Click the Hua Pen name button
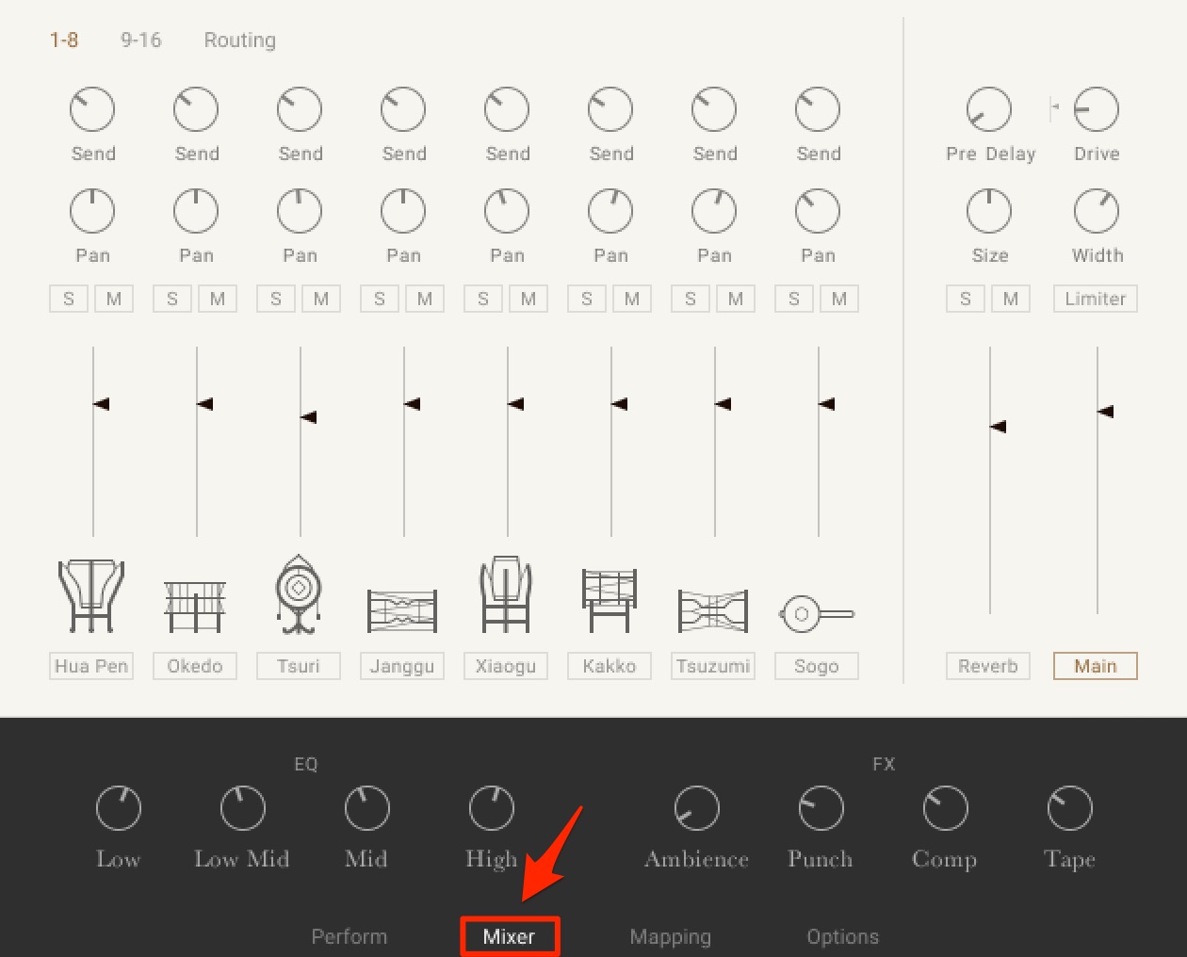 click(x=91, y=666)
